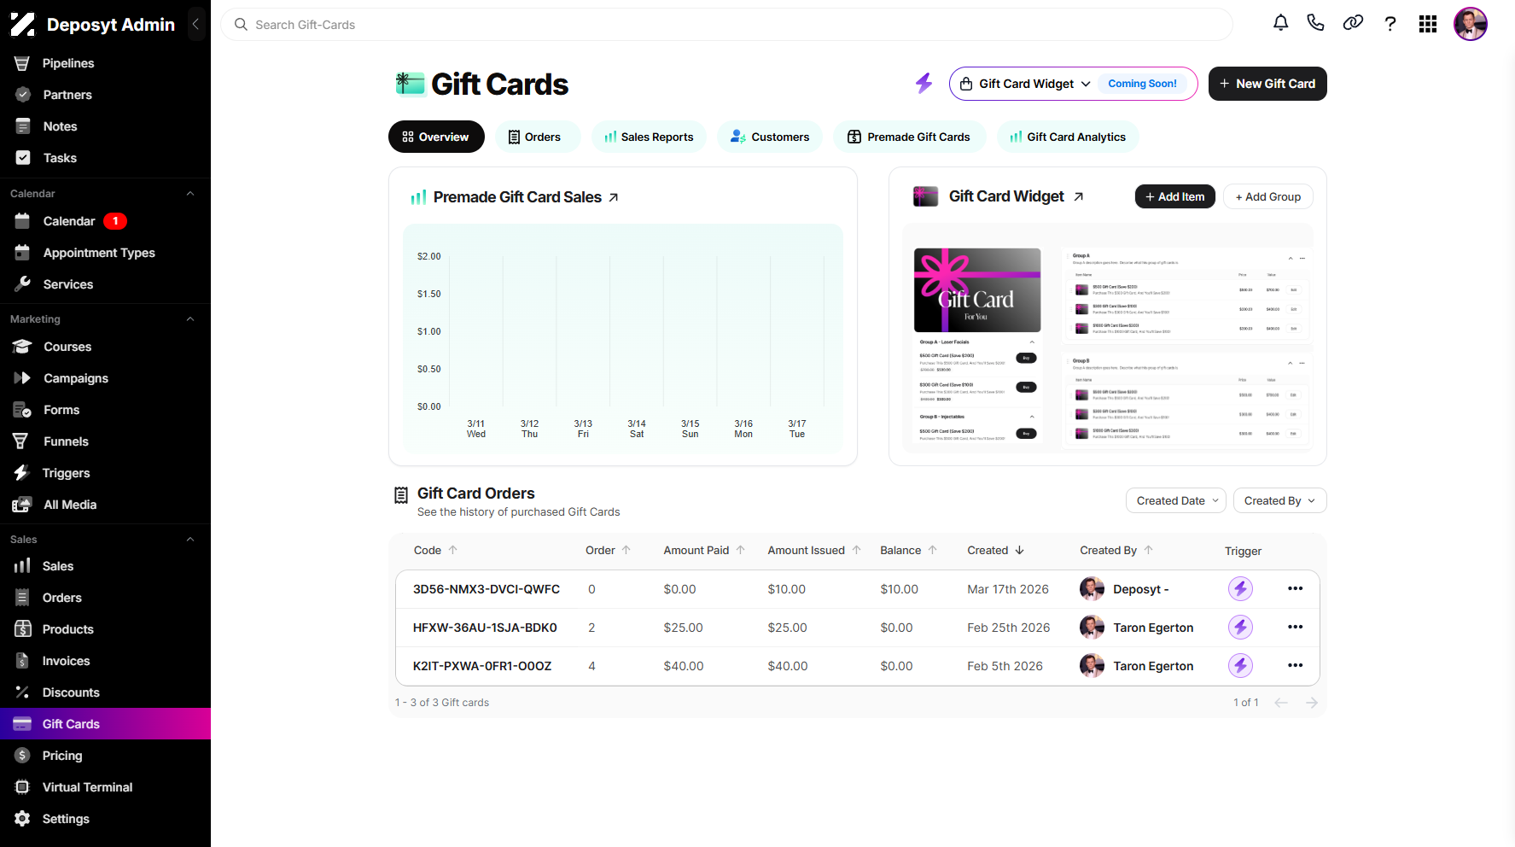Click the Add Item button

pyautogui.click(x=1174, y=196)
